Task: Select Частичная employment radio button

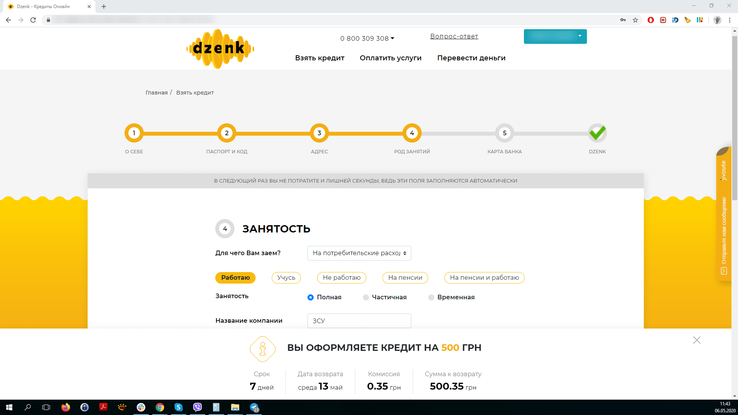Action: pyautogui.click(x=366, y=297)
